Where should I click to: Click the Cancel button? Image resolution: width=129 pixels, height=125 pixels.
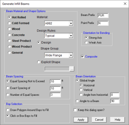[x=99, y=120]
